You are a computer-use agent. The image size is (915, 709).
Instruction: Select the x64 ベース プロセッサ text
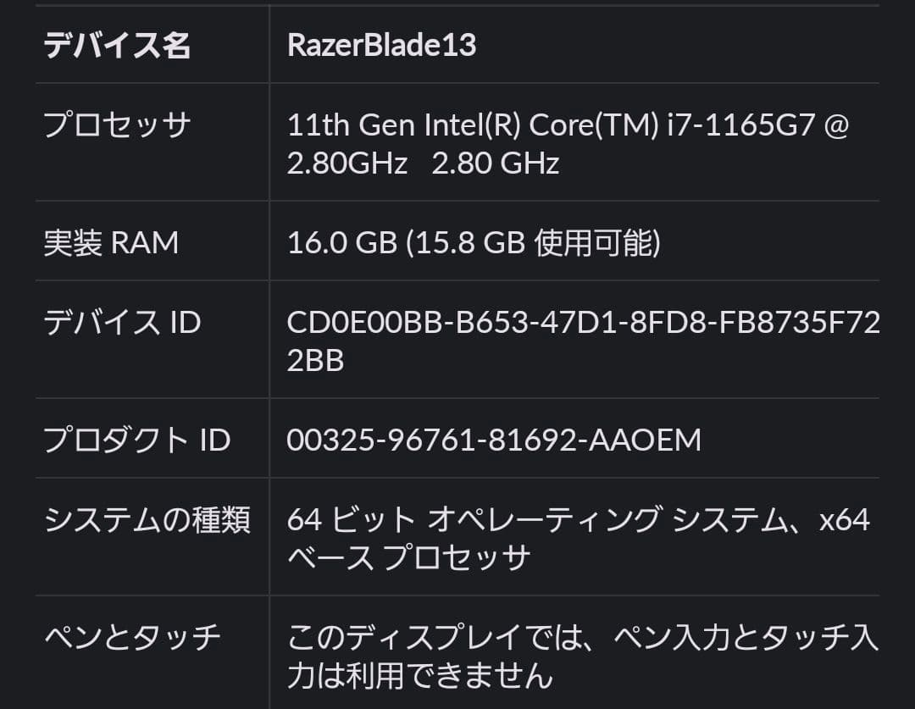coord(415,560)
